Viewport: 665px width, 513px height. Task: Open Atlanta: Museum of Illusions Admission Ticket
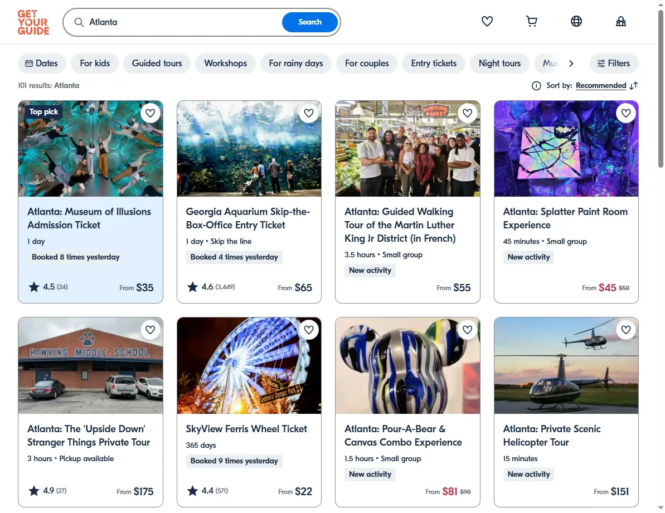click(x=89, y=218)
